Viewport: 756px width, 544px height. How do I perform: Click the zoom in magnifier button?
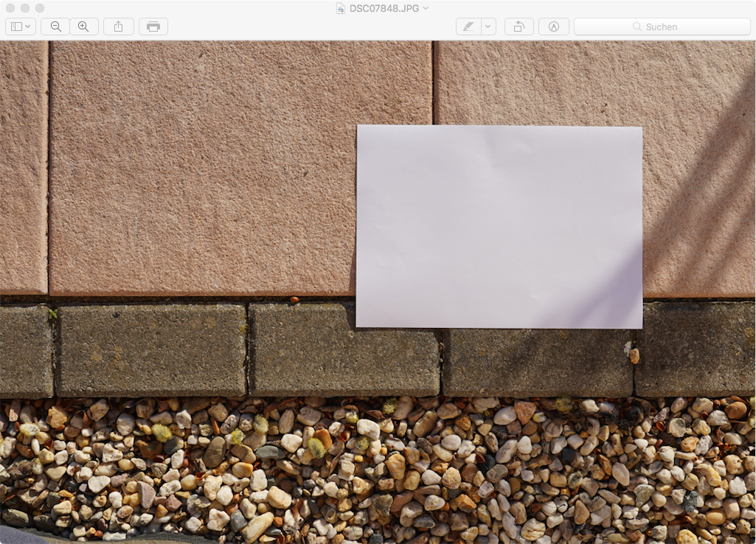(83, 27)
